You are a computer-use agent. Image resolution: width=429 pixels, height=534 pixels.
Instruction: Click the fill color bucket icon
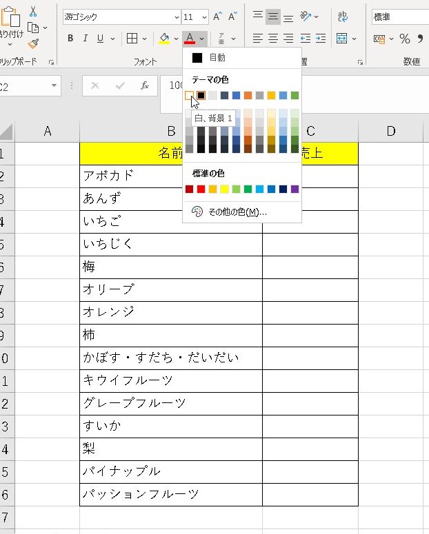point(164,38)
